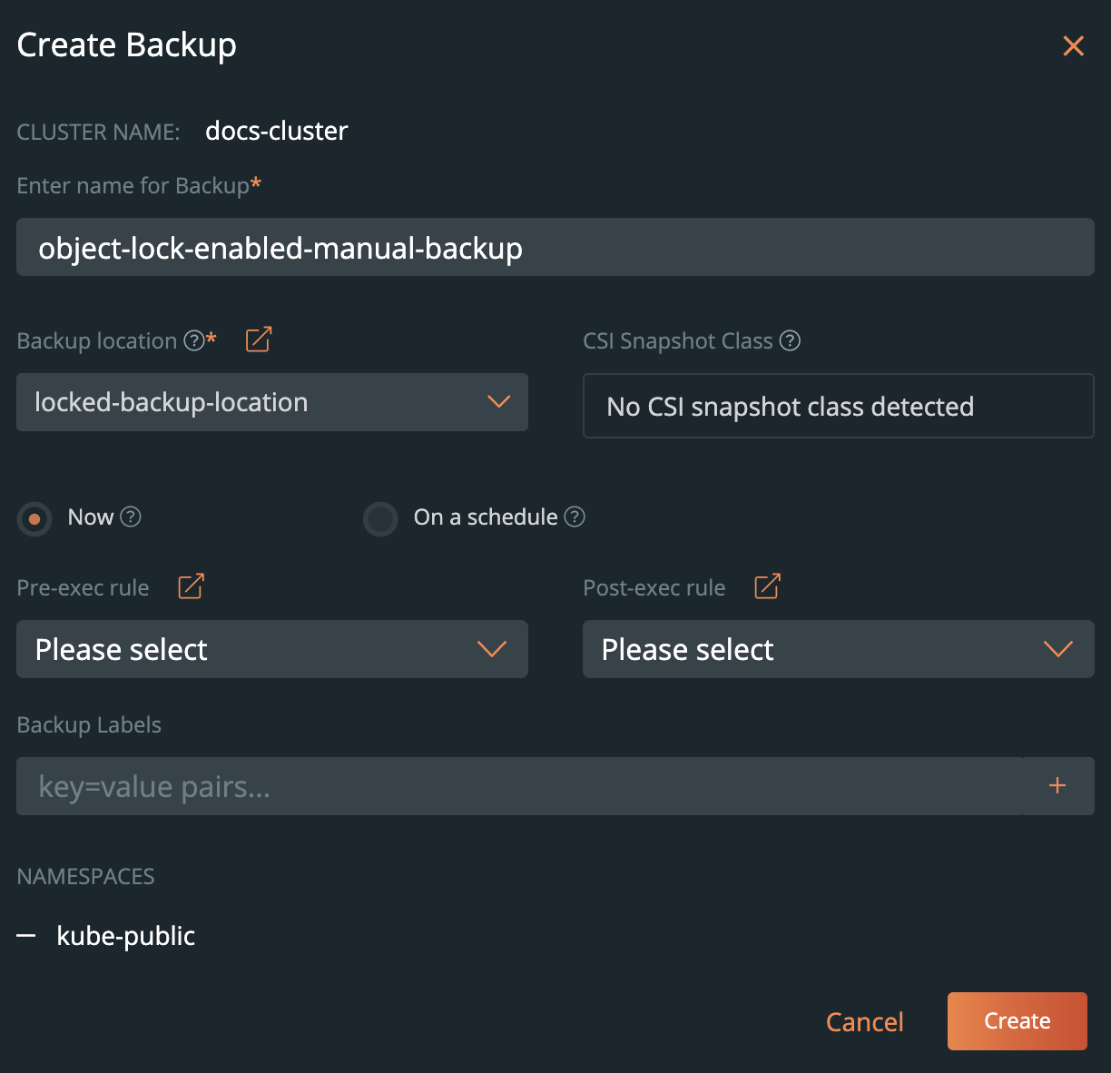Click the backup name input field
This screenshot has width=1111, height=1073.
[555, 247]
